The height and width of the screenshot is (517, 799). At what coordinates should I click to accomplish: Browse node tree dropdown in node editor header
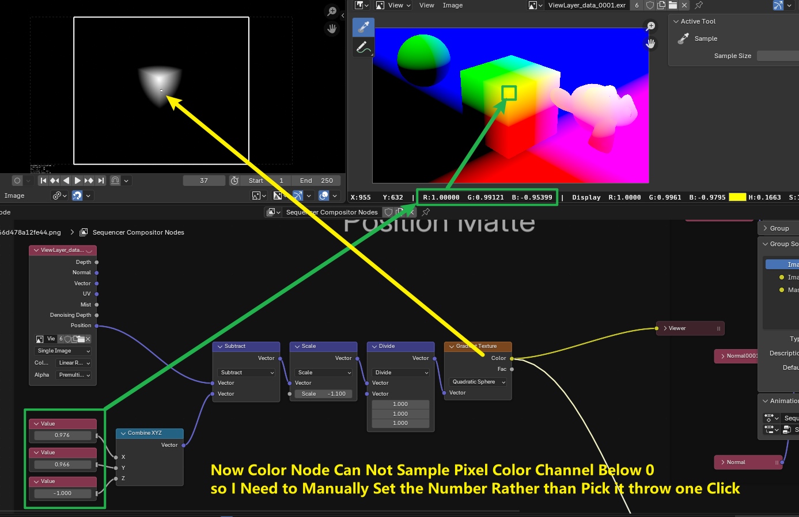(274, 212)
